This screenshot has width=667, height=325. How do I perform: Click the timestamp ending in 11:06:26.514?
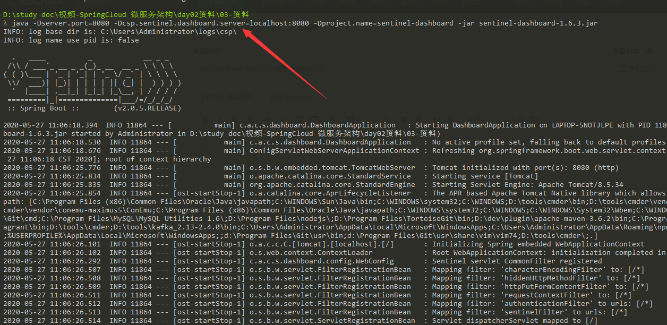52,321
